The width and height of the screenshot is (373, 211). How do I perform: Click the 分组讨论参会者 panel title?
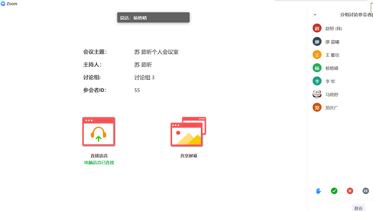356,15
